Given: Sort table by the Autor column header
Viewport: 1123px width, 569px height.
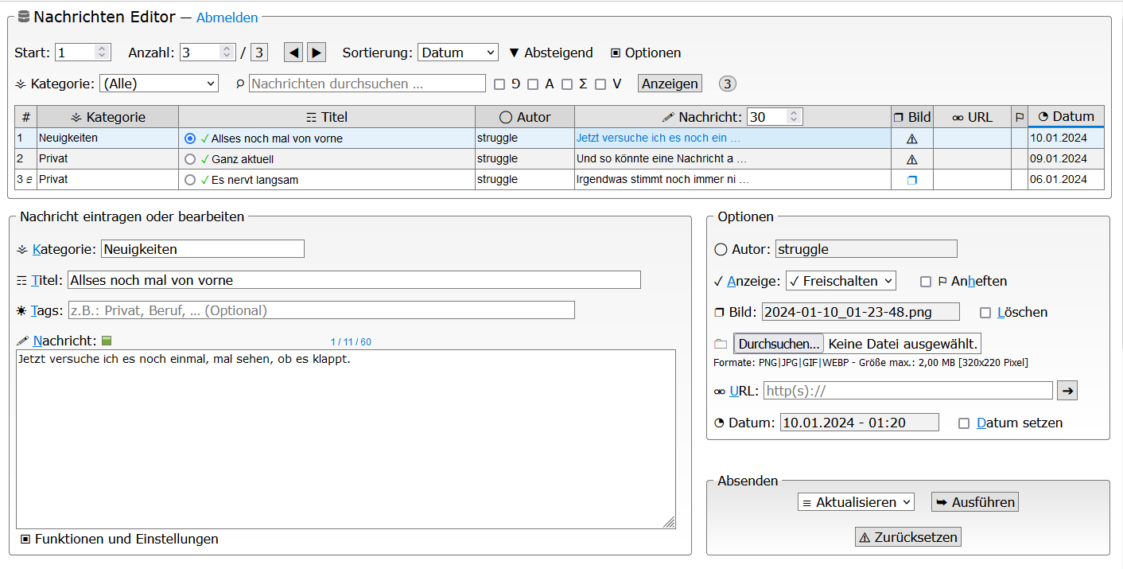Looking at the screenshot, I should click(x=525, y=117).
